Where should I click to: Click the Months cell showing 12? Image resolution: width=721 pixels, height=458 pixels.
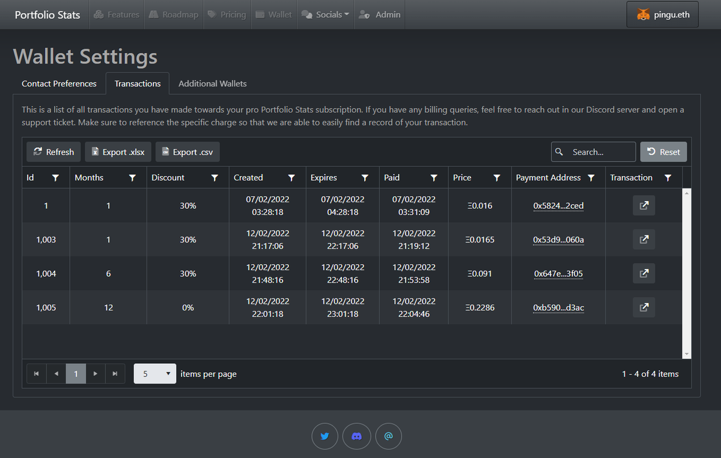(108, 307)
